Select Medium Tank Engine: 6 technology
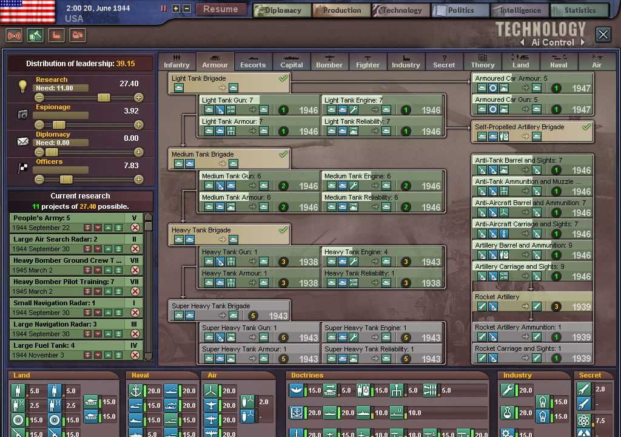621x437 pixels. point(382,181)
